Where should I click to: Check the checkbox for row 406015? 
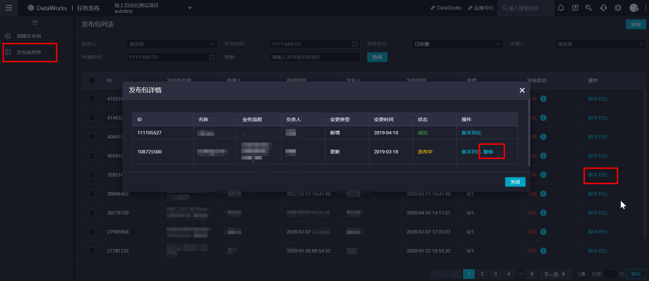pos(91,137)
